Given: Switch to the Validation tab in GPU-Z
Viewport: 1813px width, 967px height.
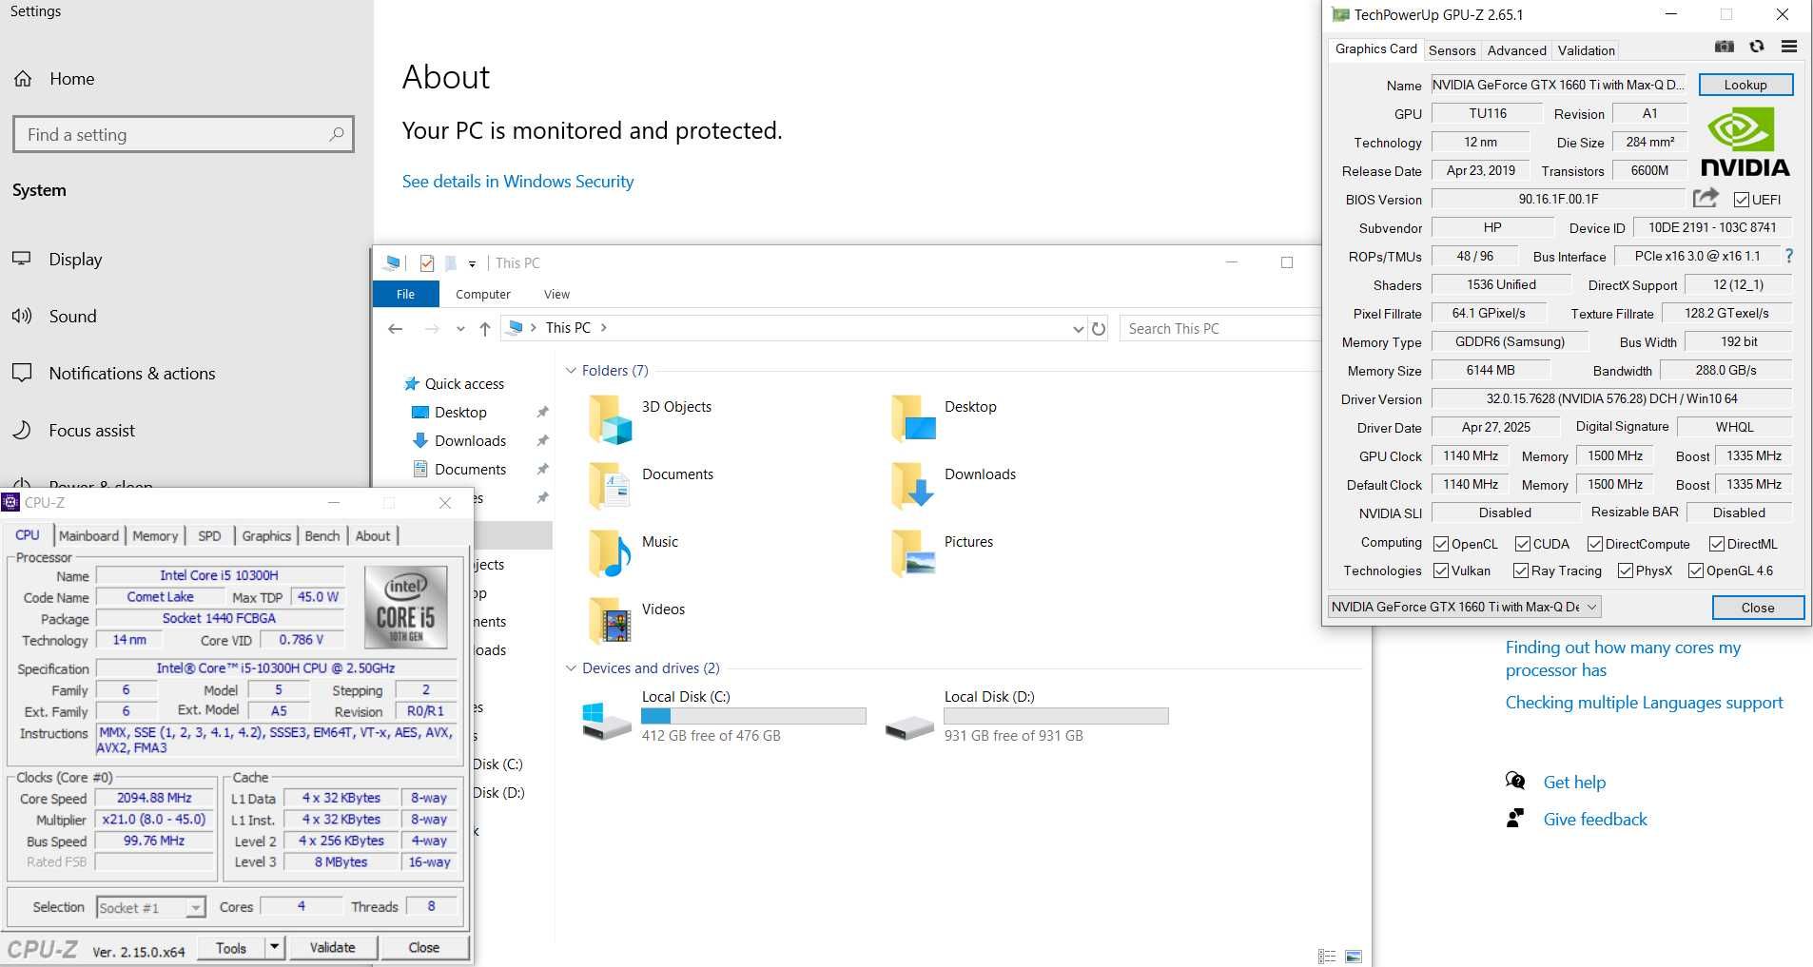Looking at the screenshot, I should [1586, 50].
